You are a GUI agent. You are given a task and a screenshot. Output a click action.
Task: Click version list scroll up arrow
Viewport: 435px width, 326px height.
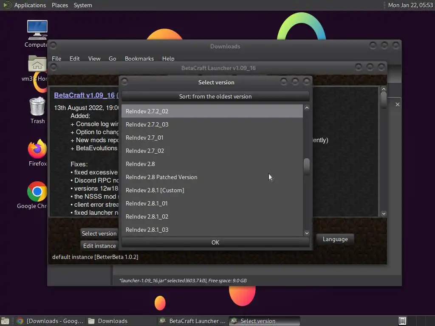click(307, 108)
